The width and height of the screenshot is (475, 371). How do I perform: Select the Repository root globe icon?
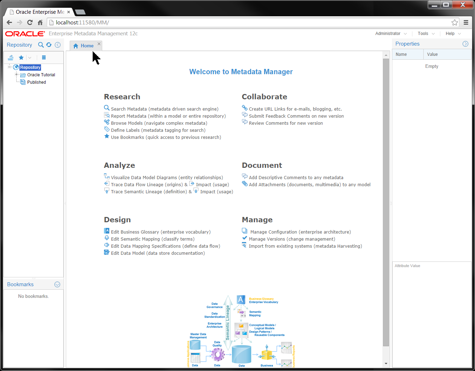[x=16, y=67]
